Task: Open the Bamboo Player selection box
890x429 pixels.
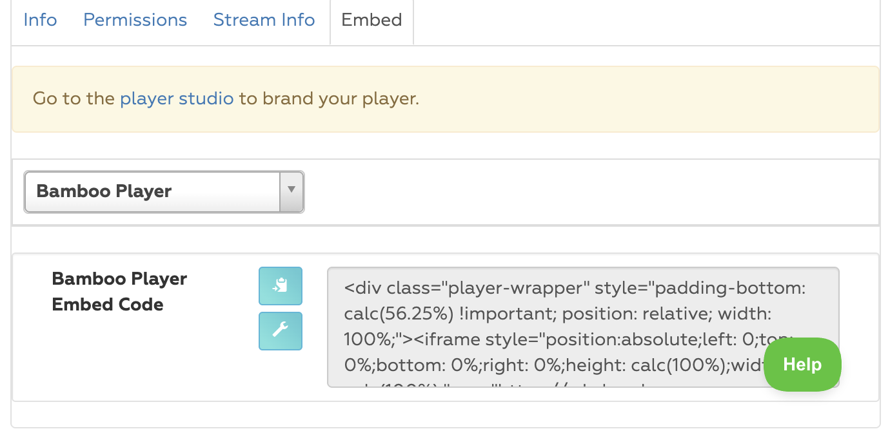Action: [x=164, y=191]
